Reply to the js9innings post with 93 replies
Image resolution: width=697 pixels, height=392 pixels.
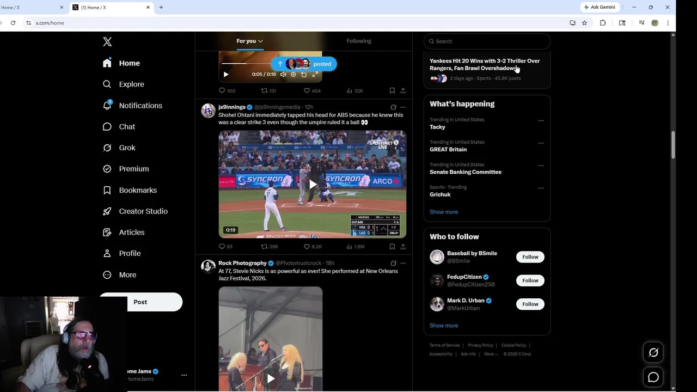tap(225, 247)
